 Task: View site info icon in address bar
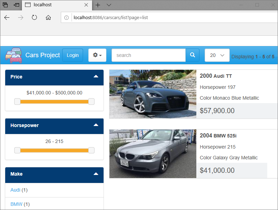pos(66,18)
